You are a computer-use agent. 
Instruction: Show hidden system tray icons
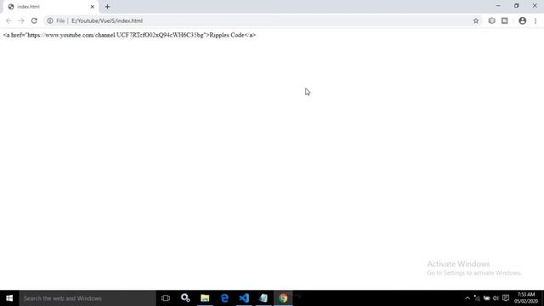[x=467, y=298]
